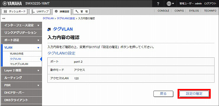Click the Yamaha logo
219x106 pixels.
(x=12, y=4)
